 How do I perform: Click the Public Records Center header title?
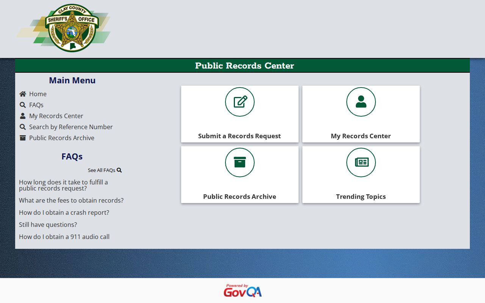click(245, 66)
